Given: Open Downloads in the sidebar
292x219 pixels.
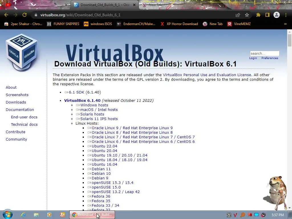Looking at the screenshot, I should pyautogui.click(x=16, y=102).
